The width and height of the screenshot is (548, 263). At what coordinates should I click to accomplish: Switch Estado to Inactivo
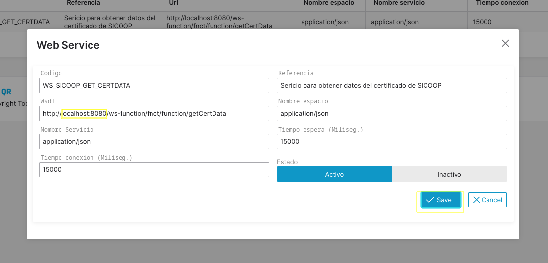pyautogui.click(x=449, y=174)
